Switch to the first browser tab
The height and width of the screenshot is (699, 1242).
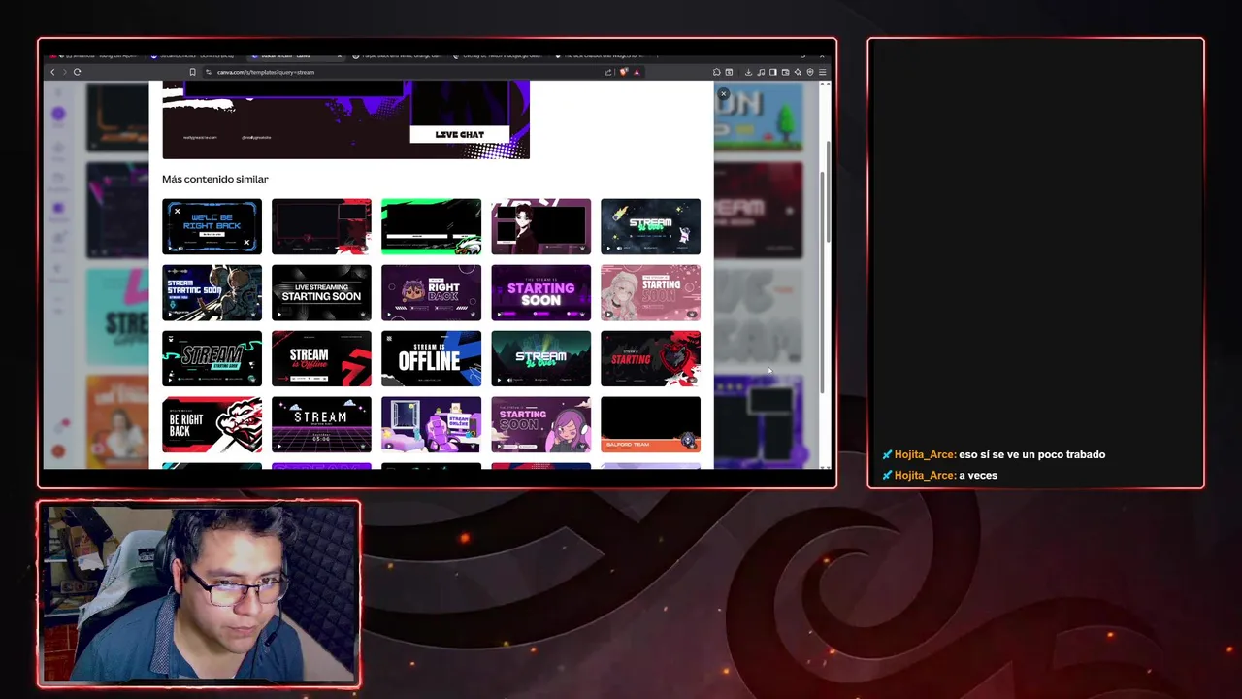[x=97, y=56]
